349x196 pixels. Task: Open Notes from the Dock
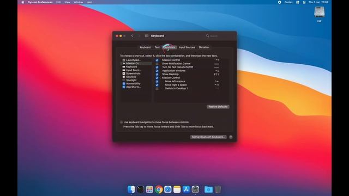pyautogui.click(x=177, y=189)
